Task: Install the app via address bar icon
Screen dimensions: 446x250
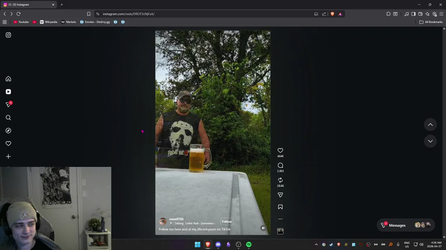Action: (316, 14)
